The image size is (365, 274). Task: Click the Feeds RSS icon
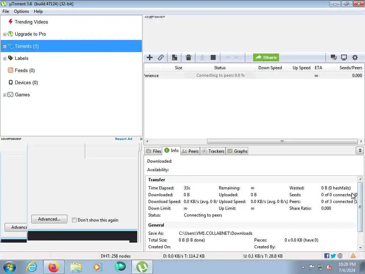tap(10, 70)
